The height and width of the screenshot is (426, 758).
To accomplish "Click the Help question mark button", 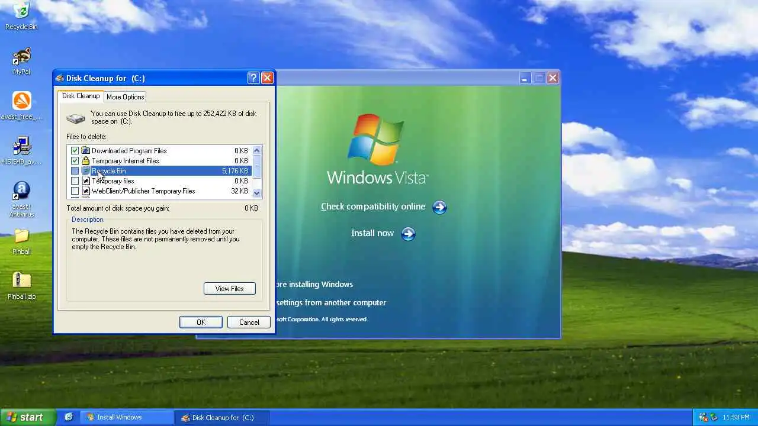I will pyautogui.click(x=253, y=78).
